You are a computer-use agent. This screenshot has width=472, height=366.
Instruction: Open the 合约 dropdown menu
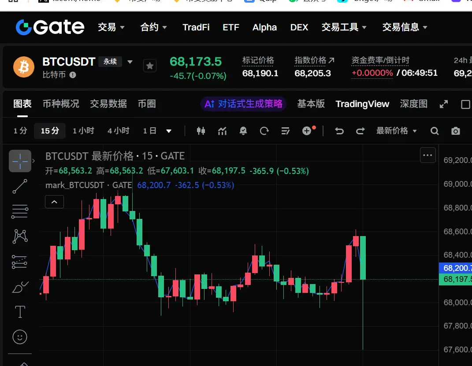[153, 27]
